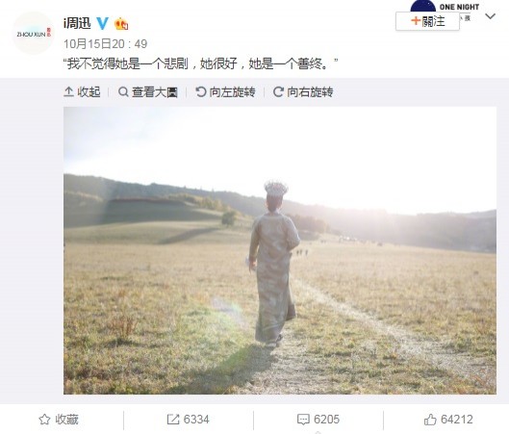This screenshot has width=509, height=434.
Task: Open the post timestamp 10月15日 20:49
Action: (105, 43)
